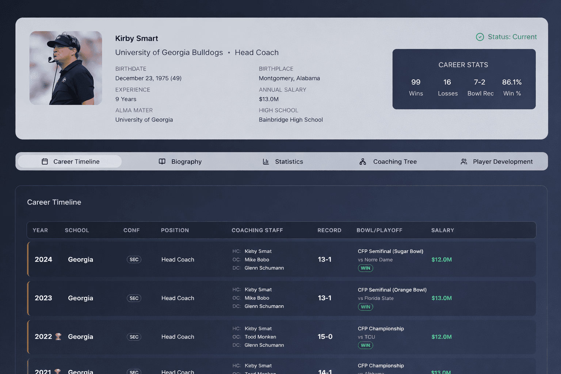Image resolution: width=561 pixels, height=374 pixels.
Task: Open the Statistics tab
Action: 283,161
